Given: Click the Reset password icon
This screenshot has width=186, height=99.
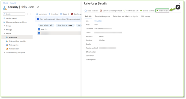Looking at the screenshot, I should click(x=86, y=11).
